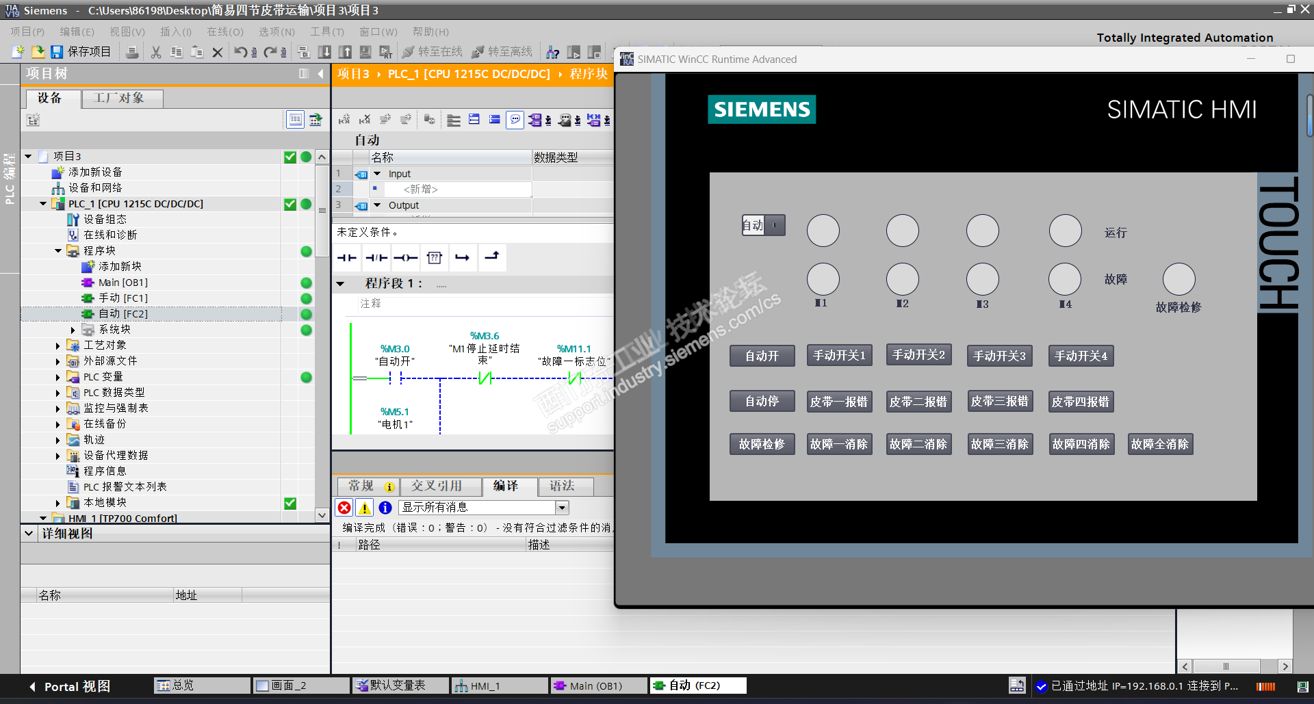The image size is (1314, 704).
Task: Click the upload from device icon
Action: click(346, 52)
